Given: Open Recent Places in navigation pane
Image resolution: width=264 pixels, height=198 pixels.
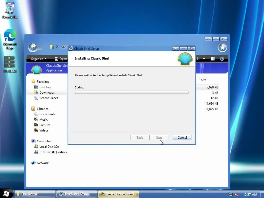Looking at the screenshot, I should pos(48,98).
